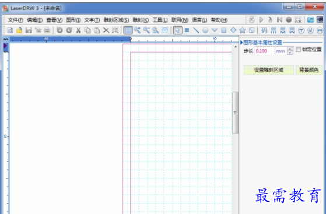The height and width of the screenshot is (214, 326).
Task: Increase the 步长 value with the up arrow
Action: point(290,49)
